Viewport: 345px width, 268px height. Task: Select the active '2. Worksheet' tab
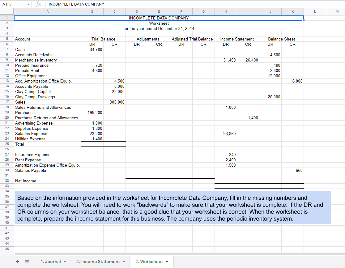(149, 262)
